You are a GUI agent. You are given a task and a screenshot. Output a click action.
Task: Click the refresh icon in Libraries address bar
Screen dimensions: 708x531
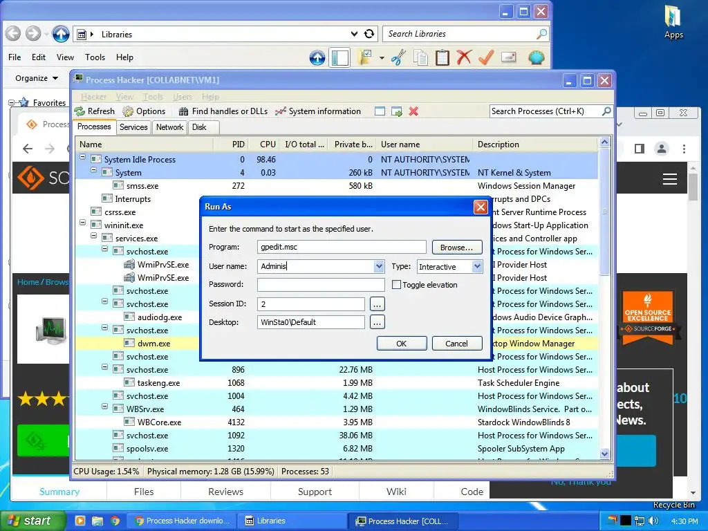(369, 34)
